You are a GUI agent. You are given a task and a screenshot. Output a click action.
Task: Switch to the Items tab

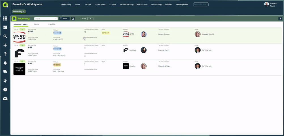[36, 24]
